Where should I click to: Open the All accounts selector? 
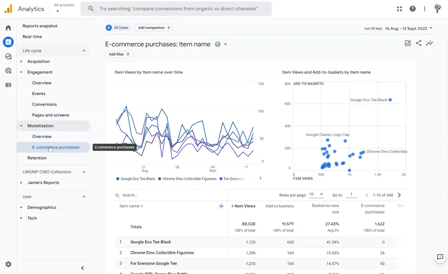click(x=64, y=8)
